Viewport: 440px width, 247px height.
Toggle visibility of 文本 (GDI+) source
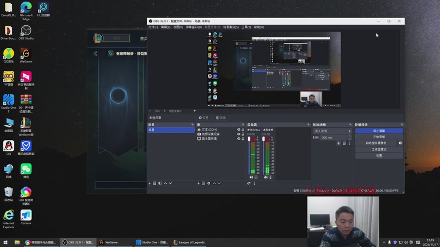pos(239,130)
